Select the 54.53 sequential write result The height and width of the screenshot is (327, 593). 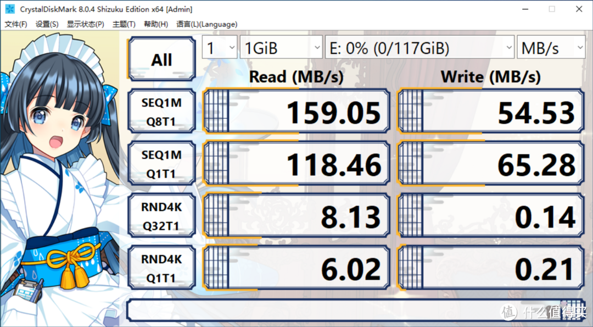(491, 111)
